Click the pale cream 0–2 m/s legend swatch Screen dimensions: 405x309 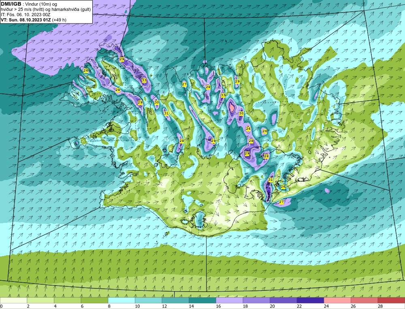click(13, 301)
